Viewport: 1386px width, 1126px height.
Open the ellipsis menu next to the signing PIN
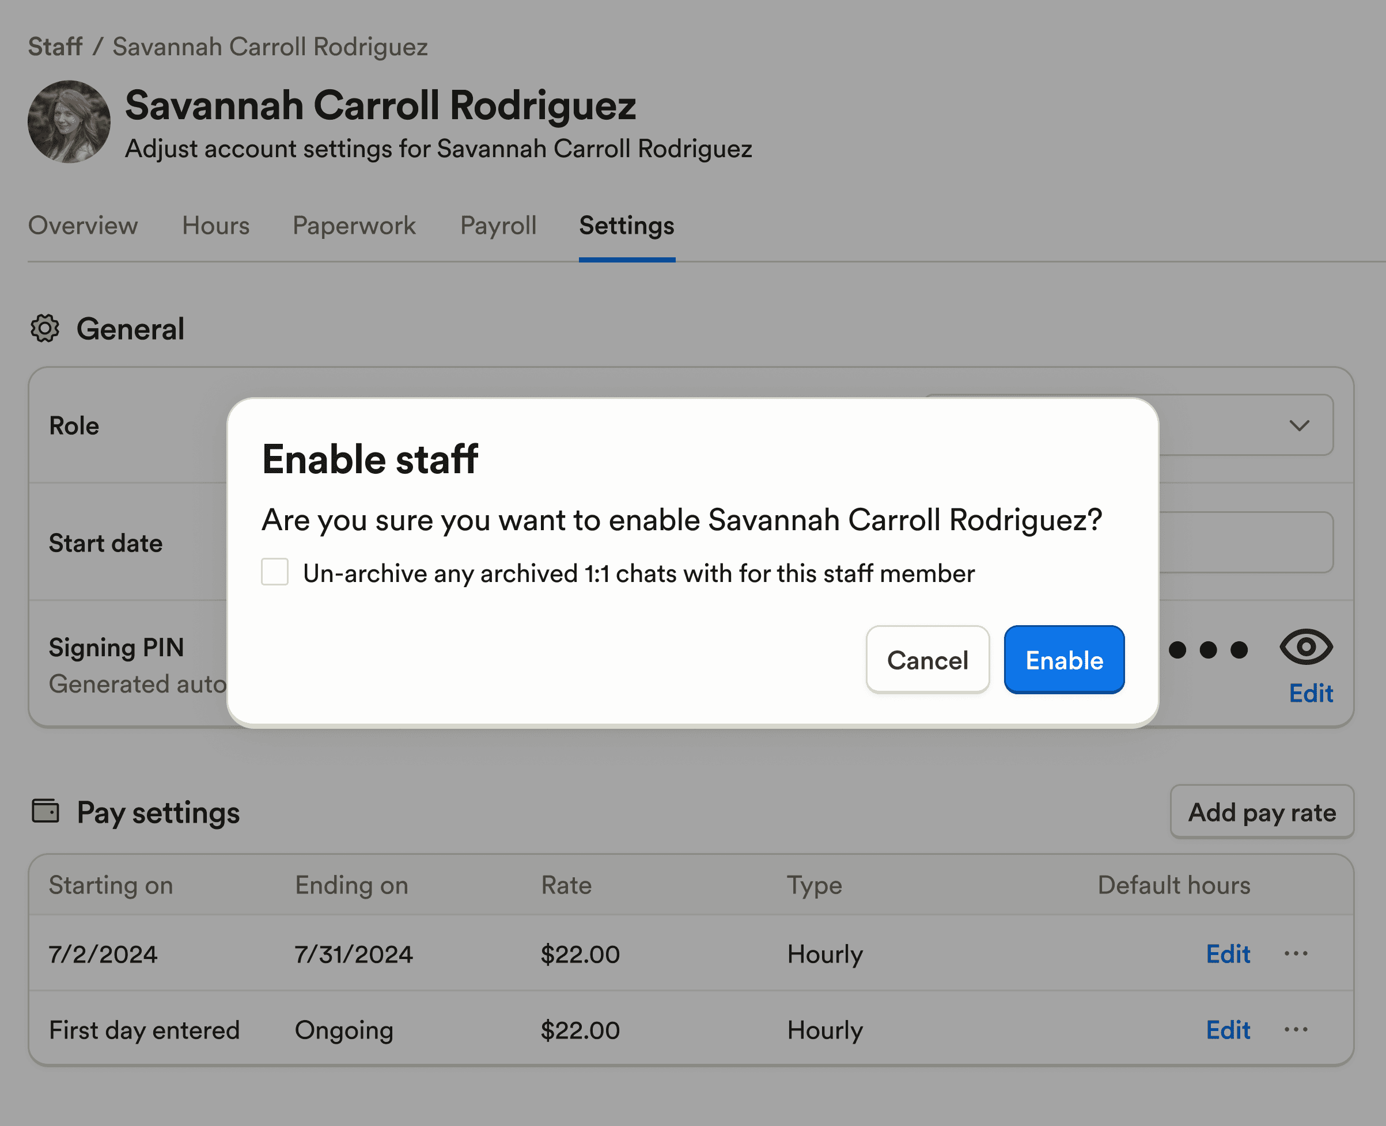tap(1208, 649)
